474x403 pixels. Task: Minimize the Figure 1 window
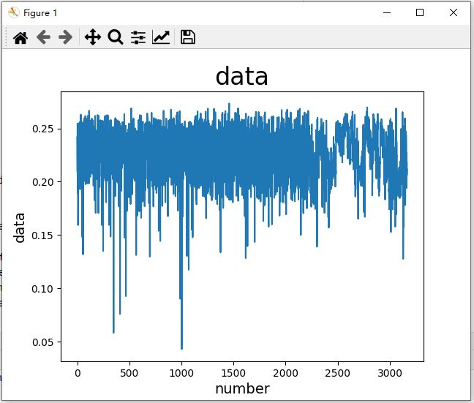point(387,12)
